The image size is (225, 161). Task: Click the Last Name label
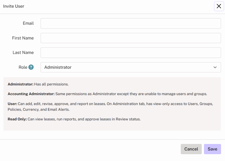coord(23,53)
